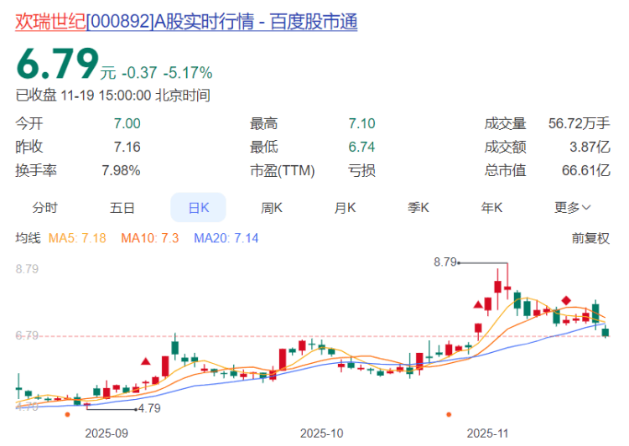The width and height of the screenshot is (629, 446).
Task: Select the 年K yearly chart tab
Action: (492, 207)
